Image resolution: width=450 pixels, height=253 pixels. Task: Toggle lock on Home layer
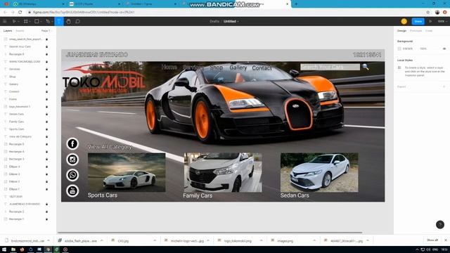point(47,99)
